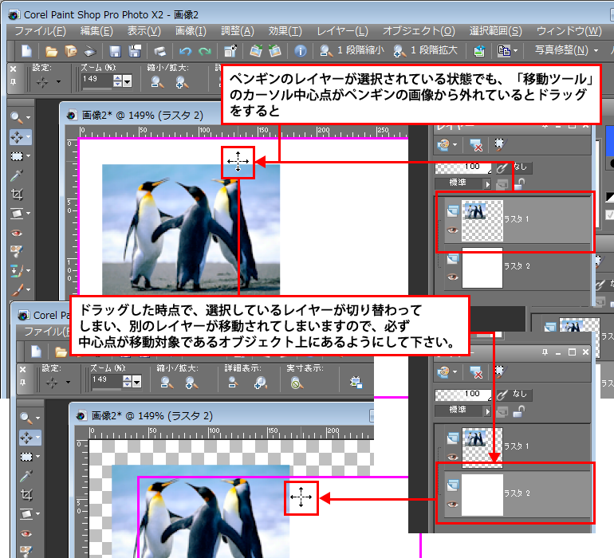Open the zoom value dropdown in the lower options bar
This screenshot has width=614, height=558.
coord(136,382)
